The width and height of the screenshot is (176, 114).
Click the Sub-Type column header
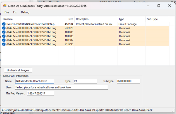click(x=157, y=19)
